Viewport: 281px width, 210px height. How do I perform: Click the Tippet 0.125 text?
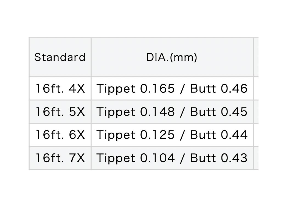click(136, 135)
